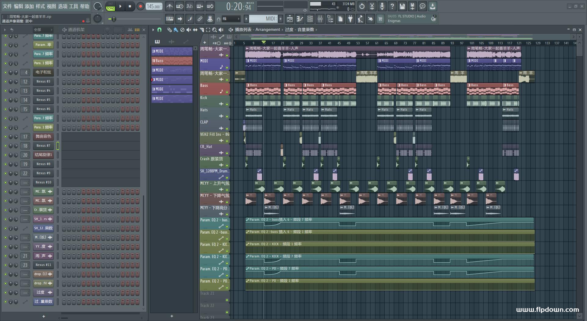The height and width of the screenshot is (321, 587).
Task: Open the 编辑 menu
Action: (x=18, y=6)
